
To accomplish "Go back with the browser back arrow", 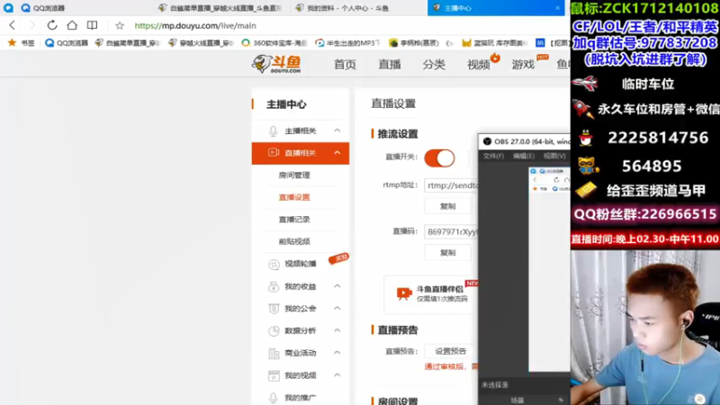I will coord(13,25).
